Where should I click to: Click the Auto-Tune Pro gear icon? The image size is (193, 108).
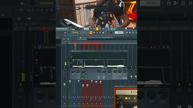(x=116, y=86)
